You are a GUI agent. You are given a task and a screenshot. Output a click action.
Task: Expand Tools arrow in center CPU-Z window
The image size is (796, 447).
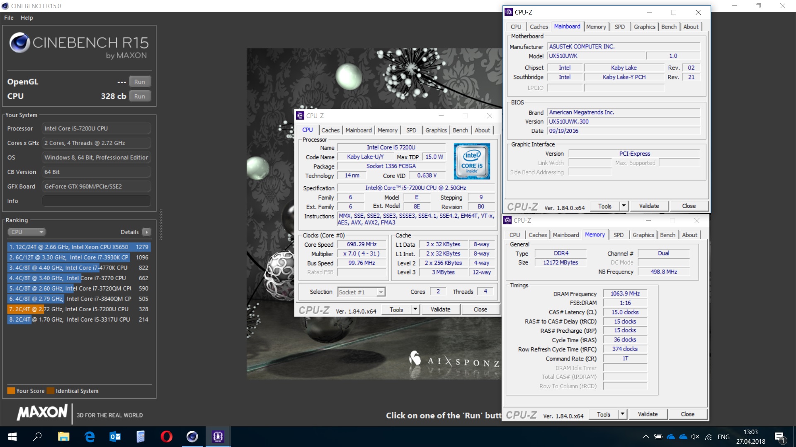click(415, 310)
